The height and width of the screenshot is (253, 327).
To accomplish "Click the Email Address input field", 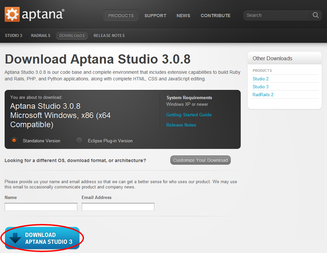I will click(118, 207).
